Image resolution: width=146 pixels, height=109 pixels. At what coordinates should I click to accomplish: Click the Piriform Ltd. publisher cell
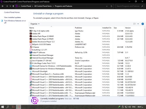(x=80, y=47)
